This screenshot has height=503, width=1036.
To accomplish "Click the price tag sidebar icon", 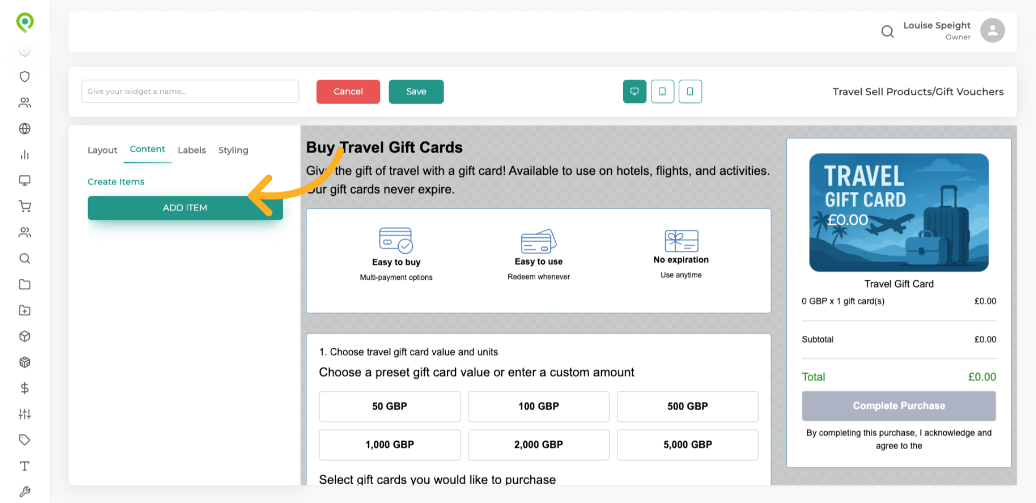I will tap(25, 440).
